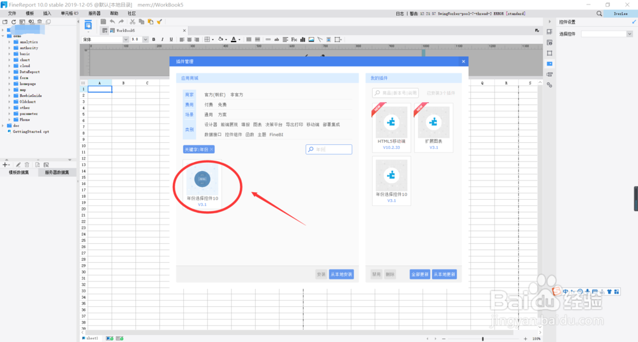Refresh the file tree
The height and width of the screenshot is (342, 638).
[13, 22]
